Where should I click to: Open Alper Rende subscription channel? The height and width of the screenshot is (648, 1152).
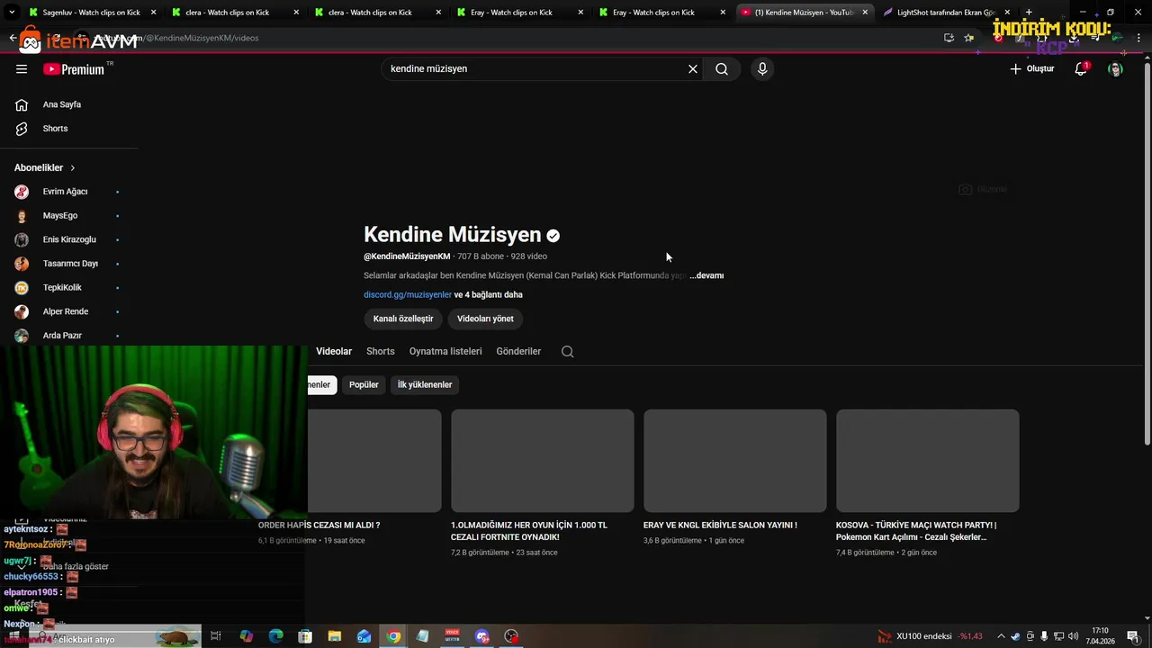[x=66, y=311]
